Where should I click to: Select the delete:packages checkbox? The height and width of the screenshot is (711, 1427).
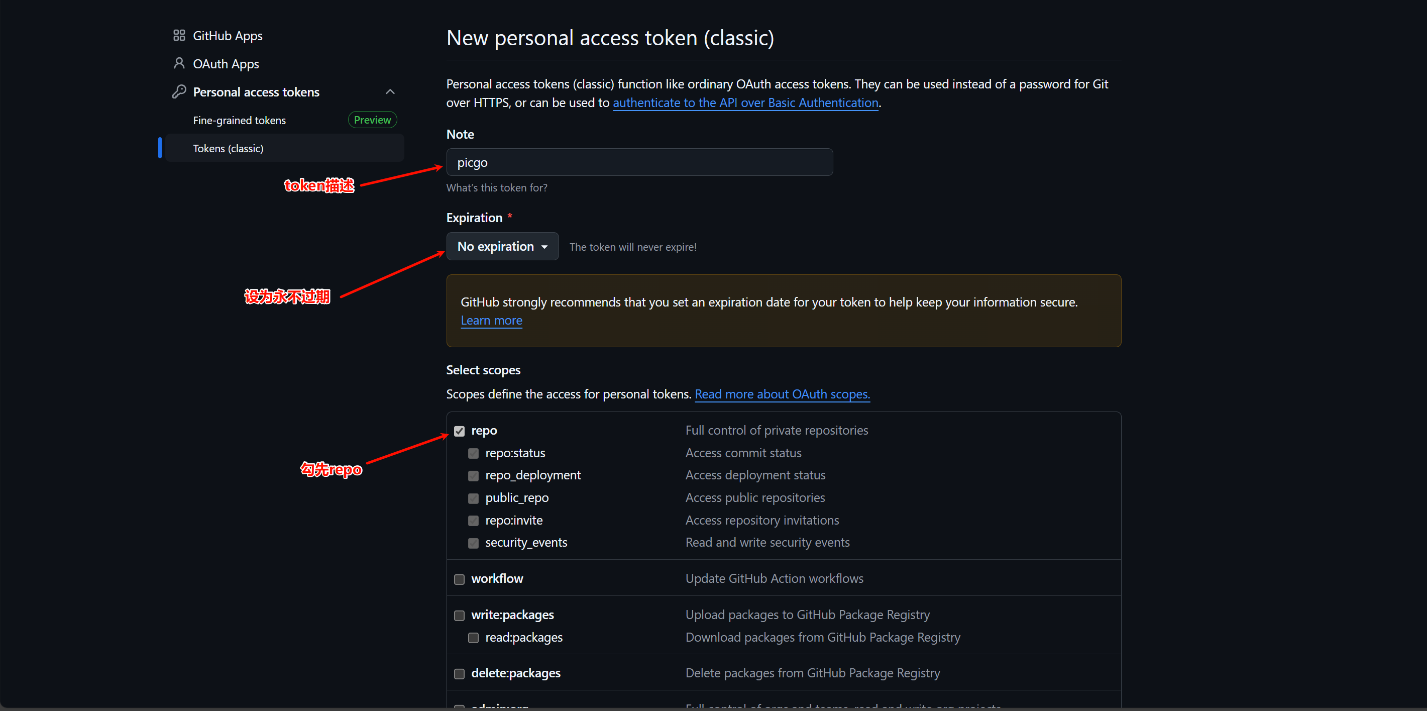[x=459, y=674]
